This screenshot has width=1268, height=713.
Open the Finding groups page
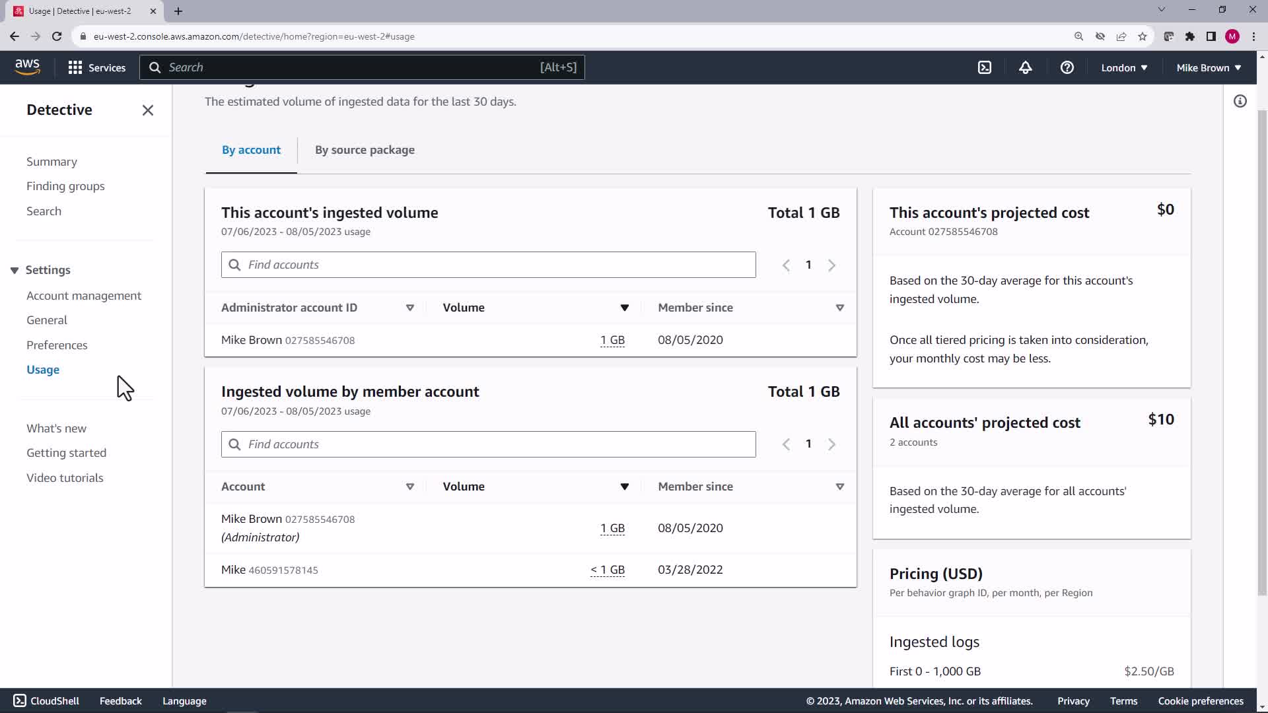(65, 186)
